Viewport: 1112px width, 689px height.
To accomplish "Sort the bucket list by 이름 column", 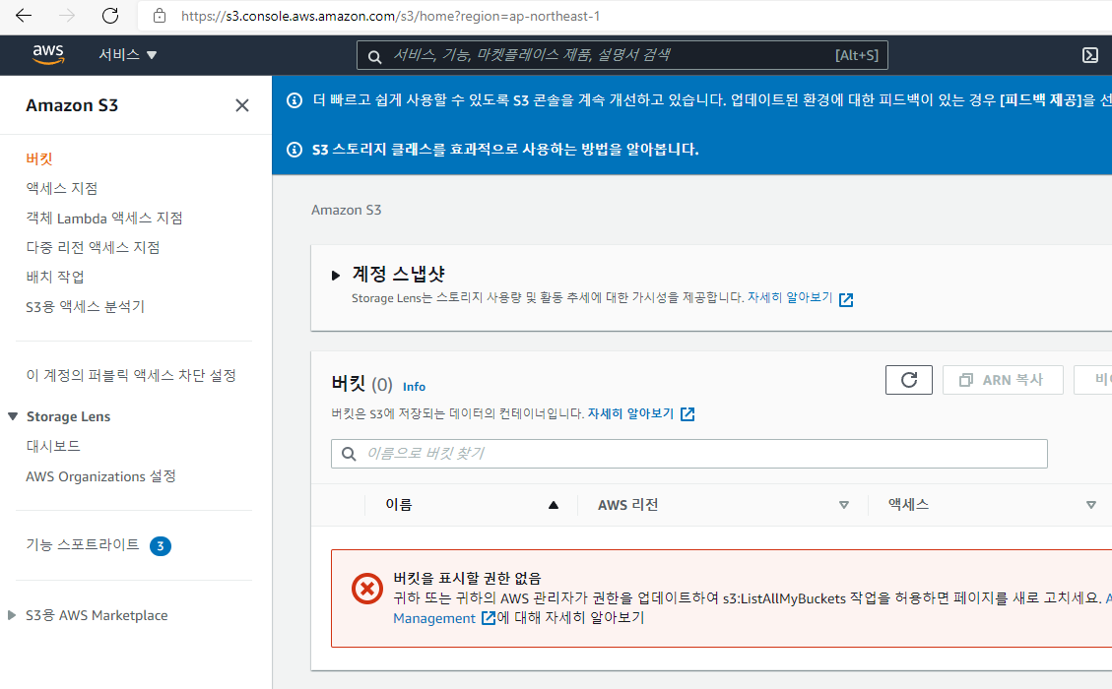I will (x=553, y=505).
